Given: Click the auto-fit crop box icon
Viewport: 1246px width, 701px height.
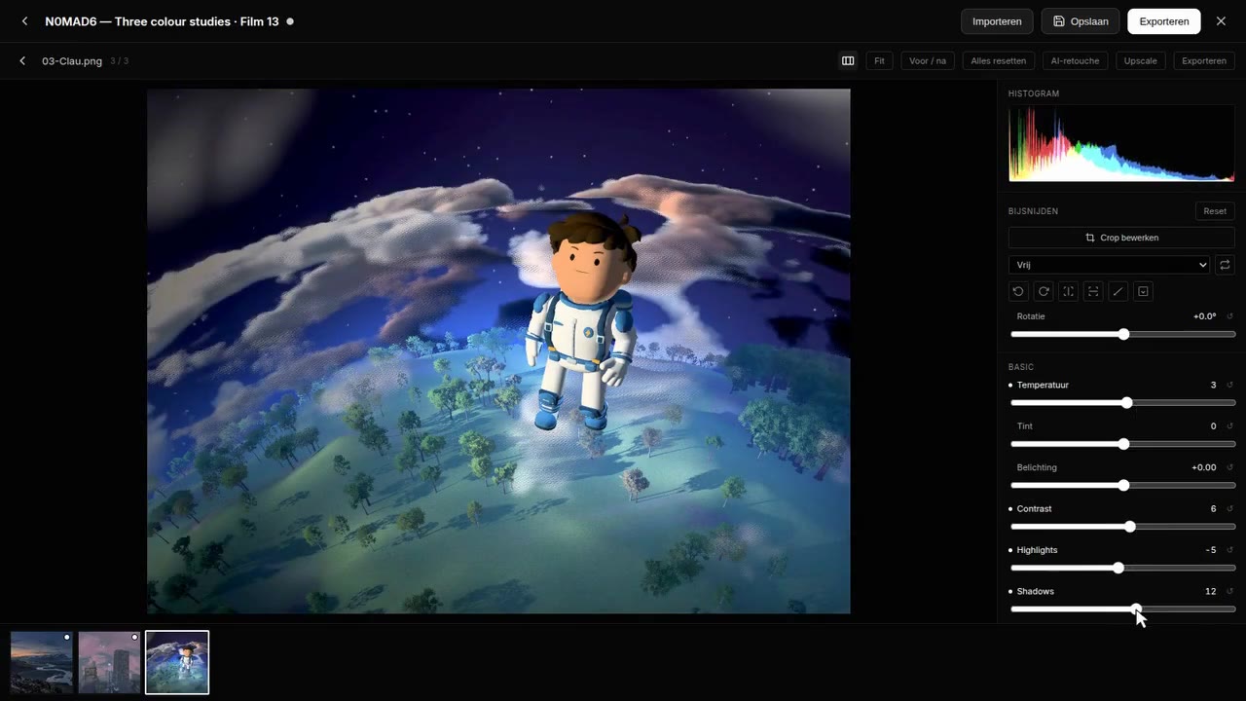Looking at the screenshot, I should click(1144, 291).
